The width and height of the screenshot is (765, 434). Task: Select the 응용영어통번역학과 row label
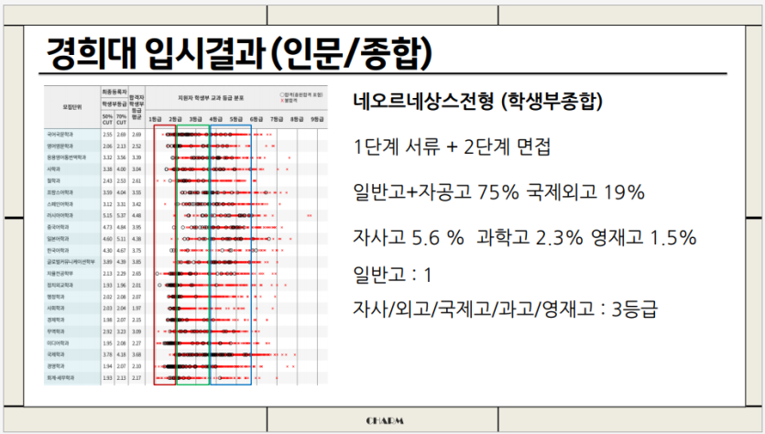(x=66, y=157)
